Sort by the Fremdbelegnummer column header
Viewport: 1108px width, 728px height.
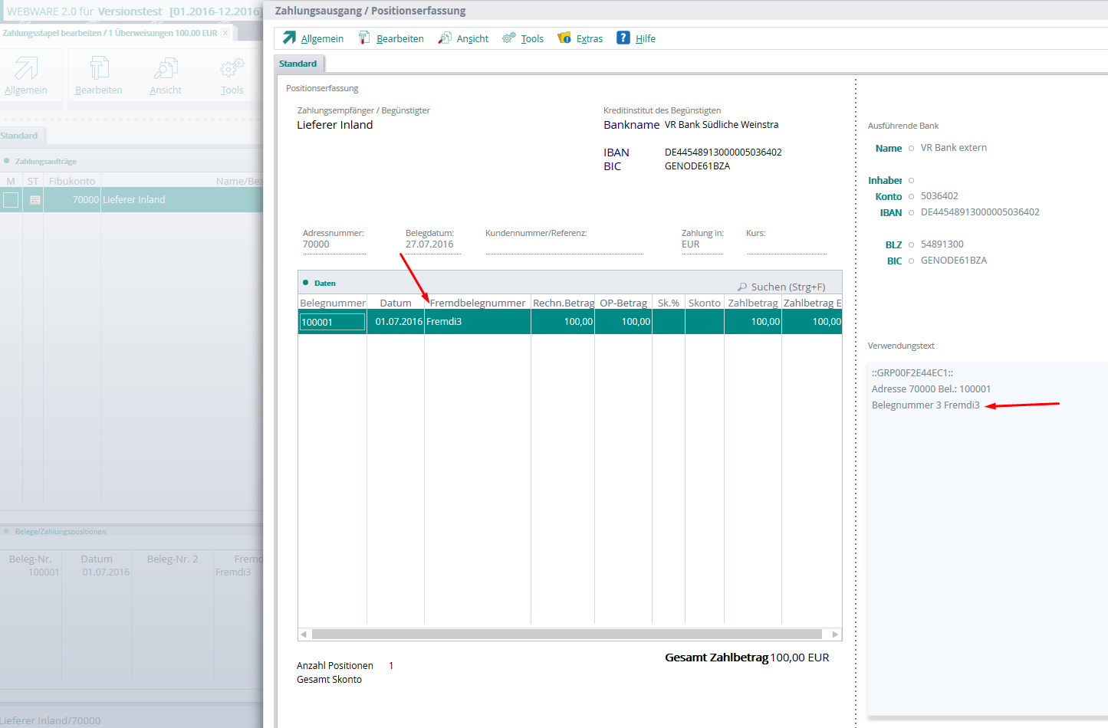pos(477,303)
